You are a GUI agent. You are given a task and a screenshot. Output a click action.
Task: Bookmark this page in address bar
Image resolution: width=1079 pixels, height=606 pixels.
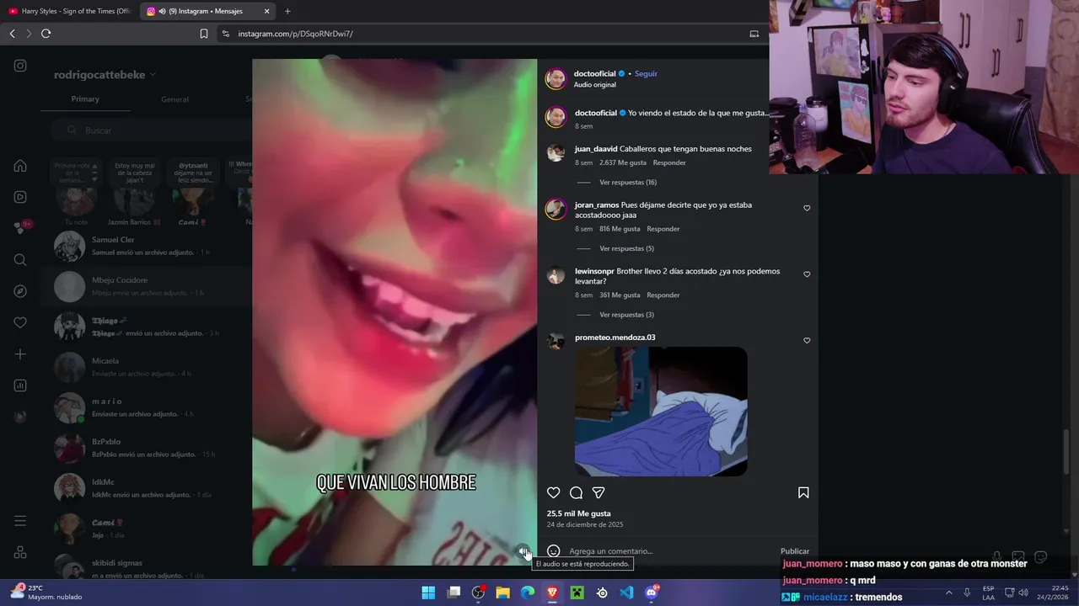[x=204, y=34]
